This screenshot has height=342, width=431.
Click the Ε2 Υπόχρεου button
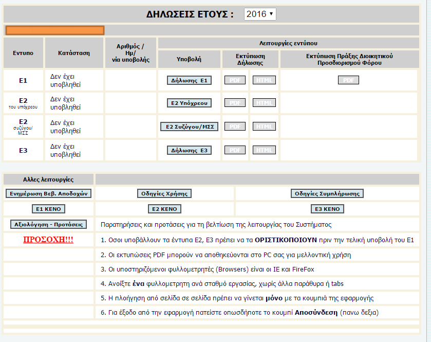(190, 103)
